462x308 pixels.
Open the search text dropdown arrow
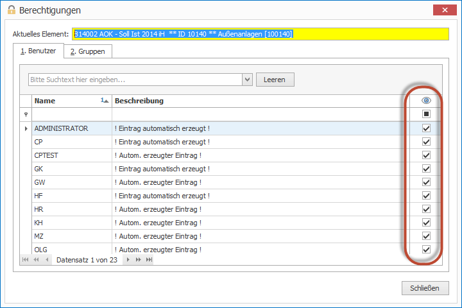tap(247, 80)
